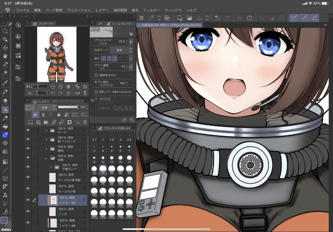Select the Operation object tool
333x232 pixels.
5,40
